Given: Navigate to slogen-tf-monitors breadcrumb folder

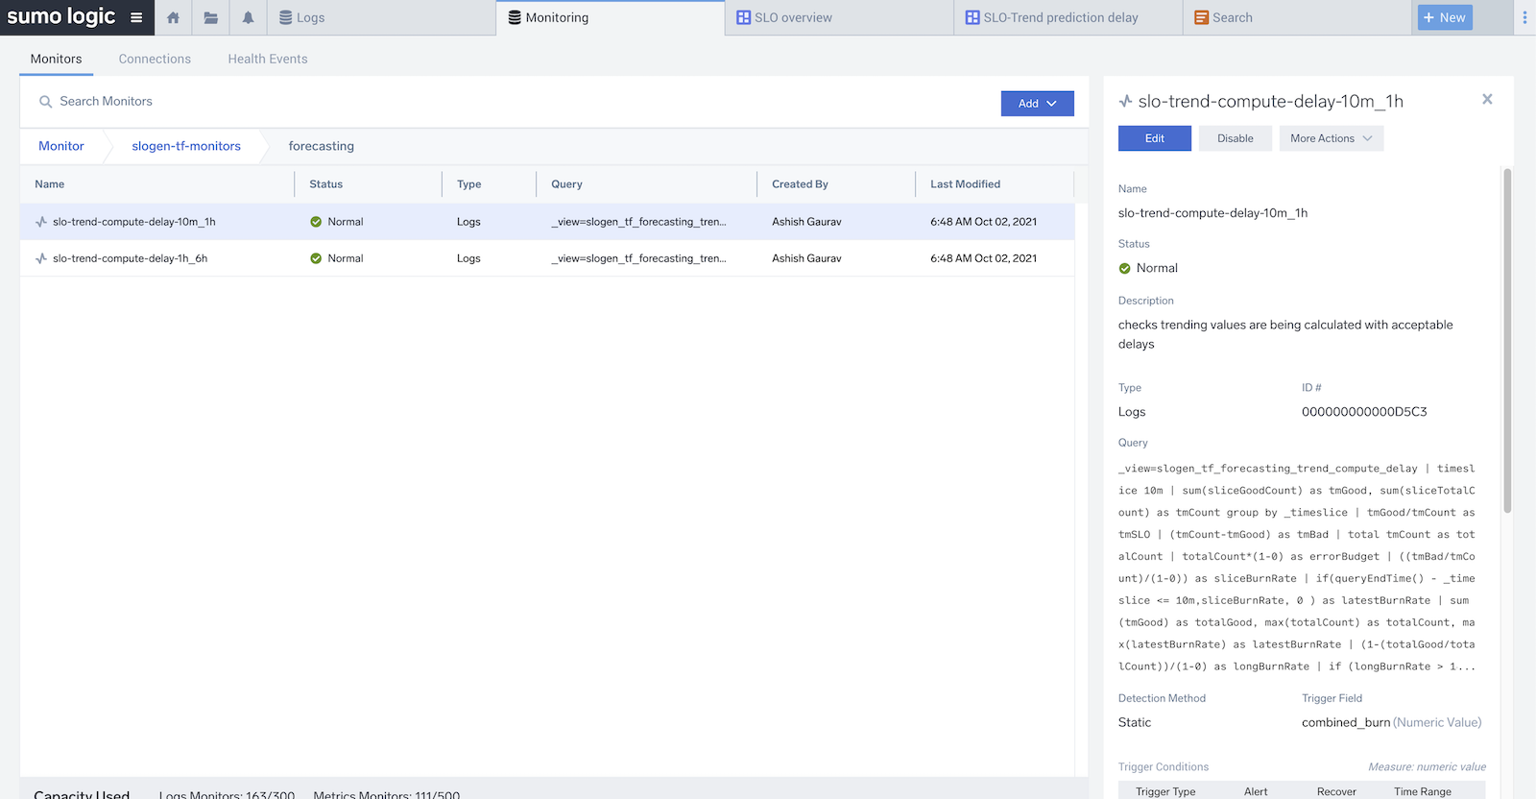Looking at the screenshot, I should tap(186, 146).
